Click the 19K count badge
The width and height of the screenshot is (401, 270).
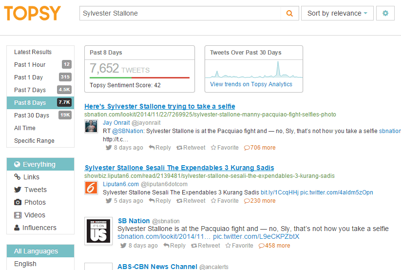[65, 115]
